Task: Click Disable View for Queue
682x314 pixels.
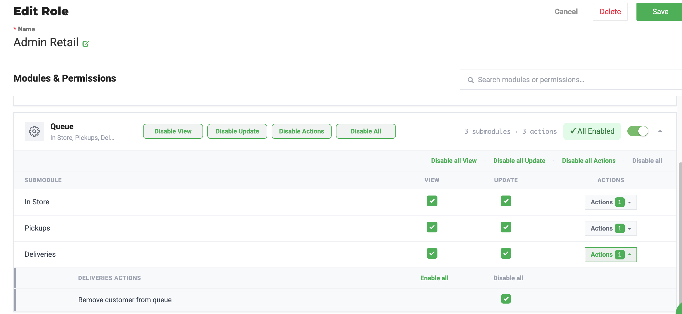Action: 173,131
